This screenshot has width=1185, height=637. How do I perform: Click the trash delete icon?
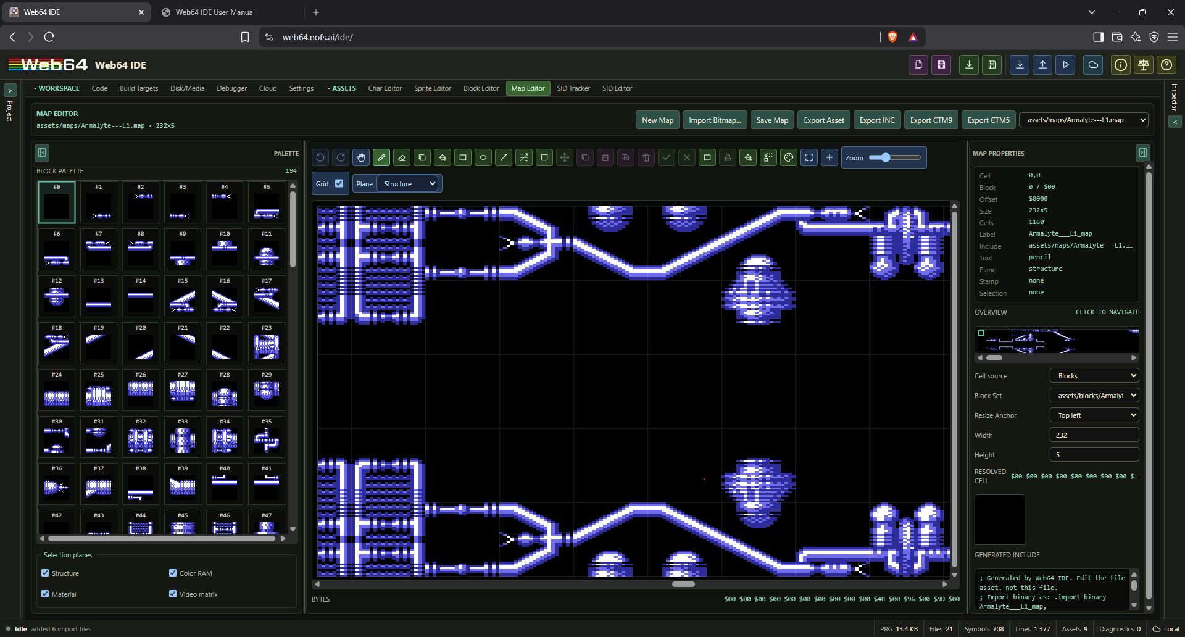[x=646, y=157]
